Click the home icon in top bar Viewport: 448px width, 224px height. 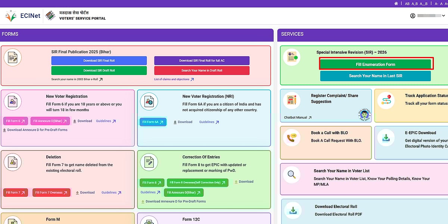(x=396, y=3)
